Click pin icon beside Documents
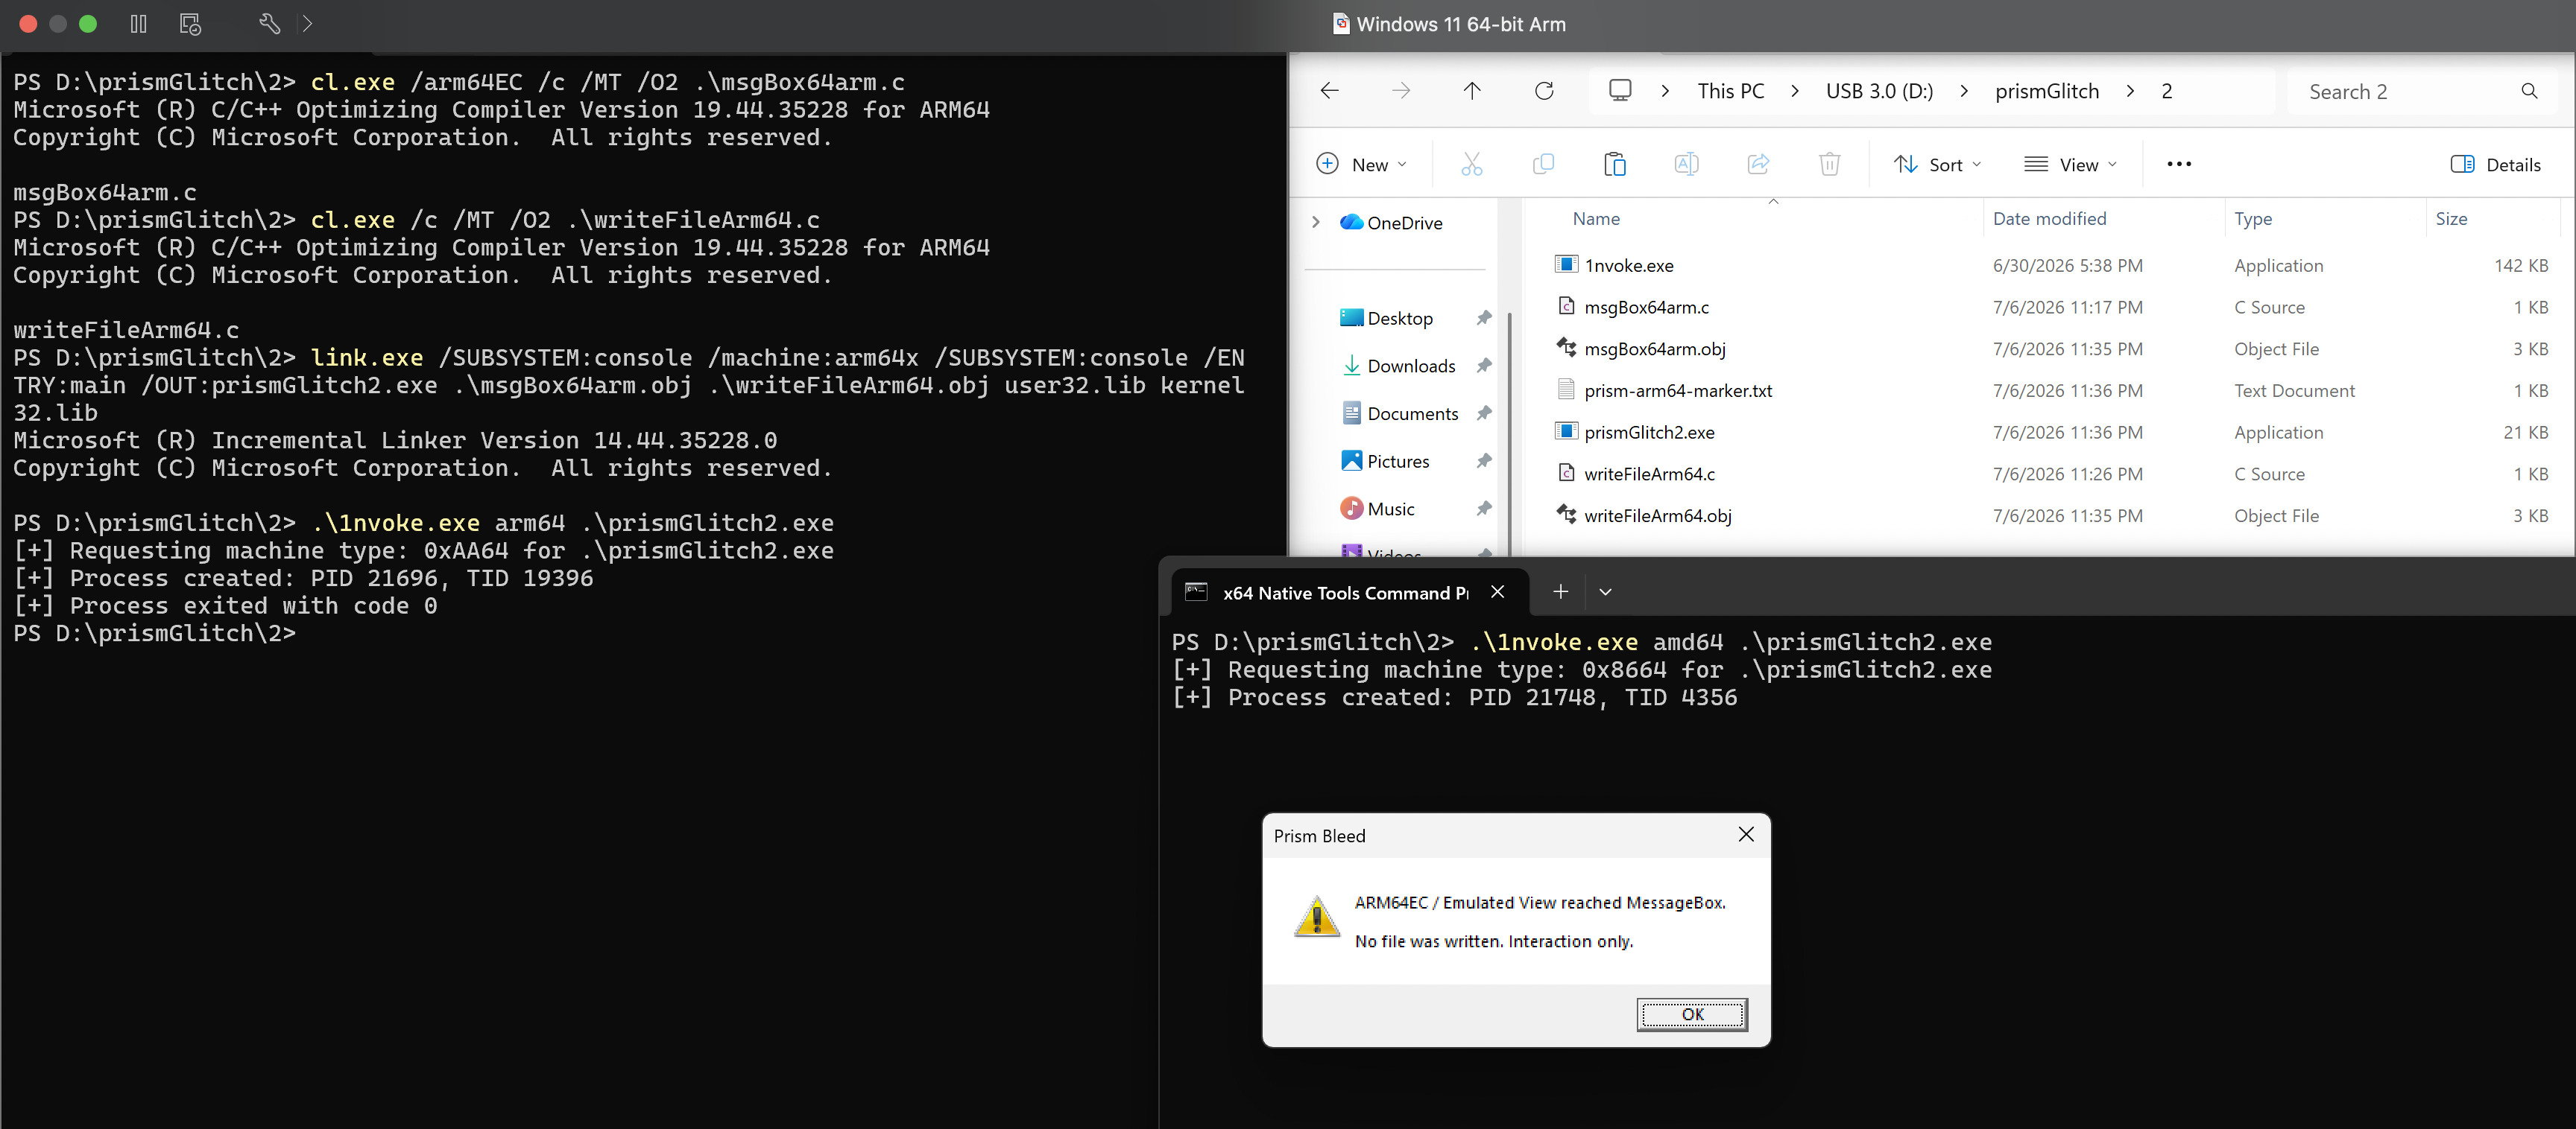The height and width of the screenshot is (1129, 2576). click(x=1484, y=413)
